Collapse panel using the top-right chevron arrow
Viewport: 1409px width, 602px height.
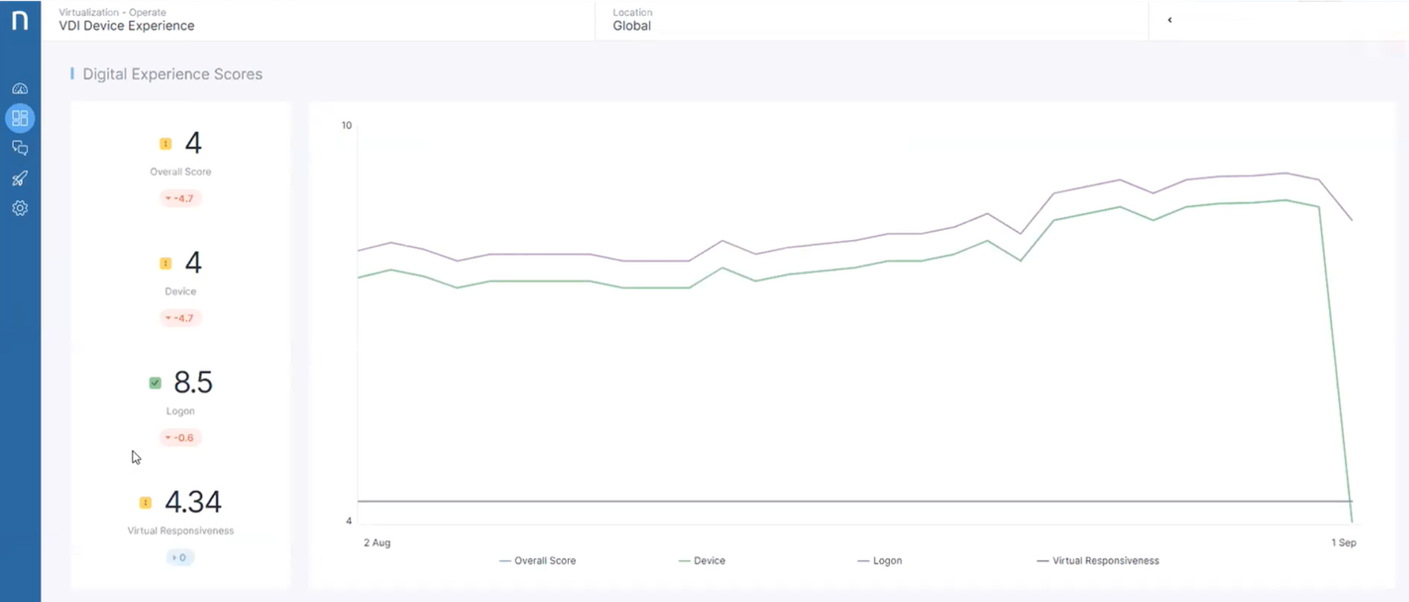1169,20
